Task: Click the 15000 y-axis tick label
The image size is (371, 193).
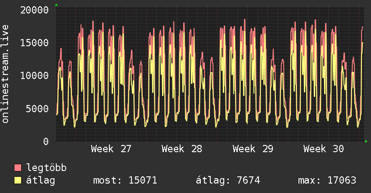Action: [35, 43]
